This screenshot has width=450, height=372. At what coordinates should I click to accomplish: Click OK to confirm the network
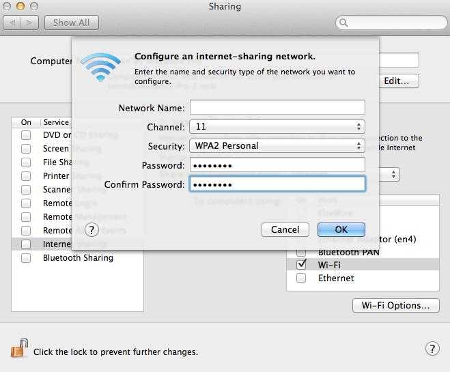click(x=341, y=230)
